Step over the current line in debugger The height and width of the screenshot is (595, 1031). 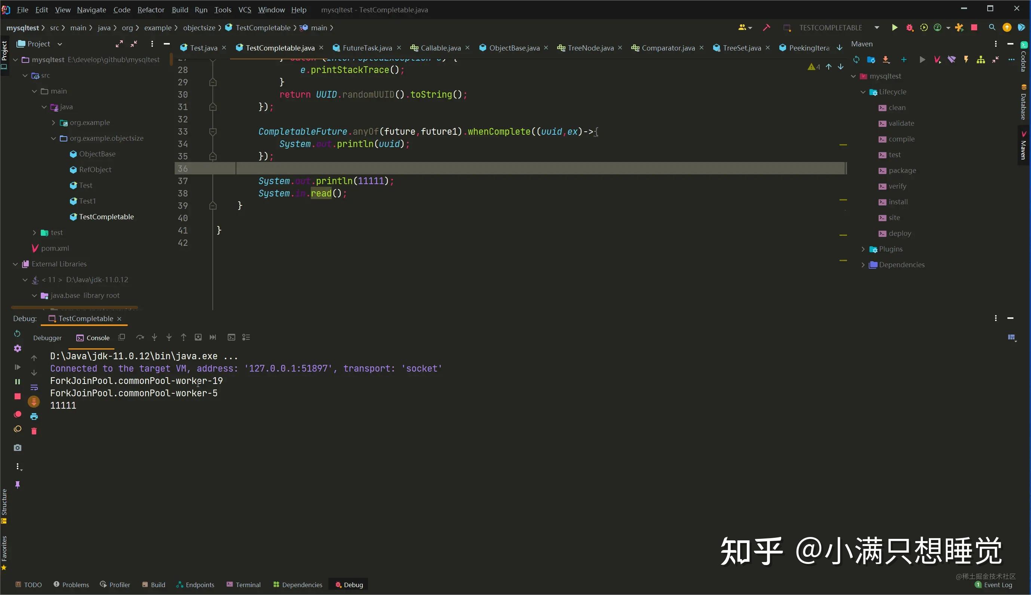tap(140, 337)
